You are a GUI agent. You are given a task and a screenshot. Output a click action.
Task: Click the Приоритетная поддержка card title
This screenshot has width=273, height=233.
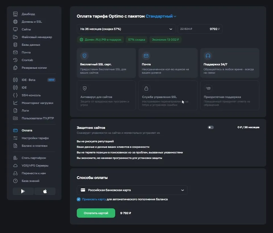222,97
